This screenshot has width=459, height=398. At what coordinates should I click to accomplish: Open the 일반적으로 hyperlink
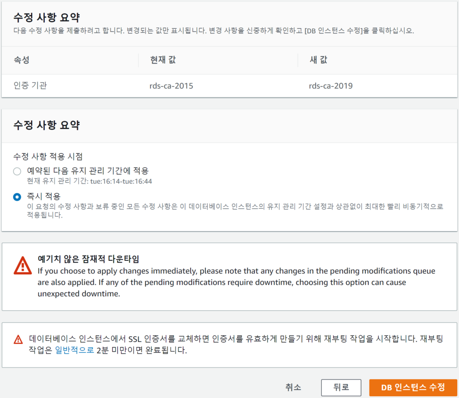pyautogui.click(x=75, y=350)
